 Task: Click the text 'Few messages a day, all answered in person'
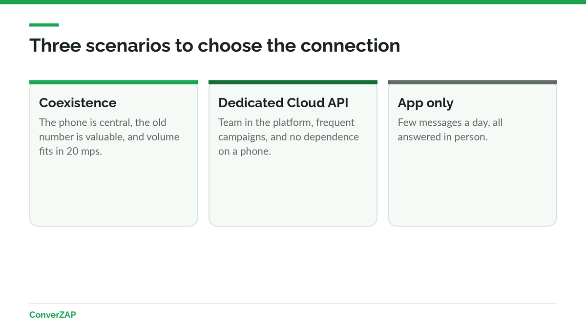point(450,130)
